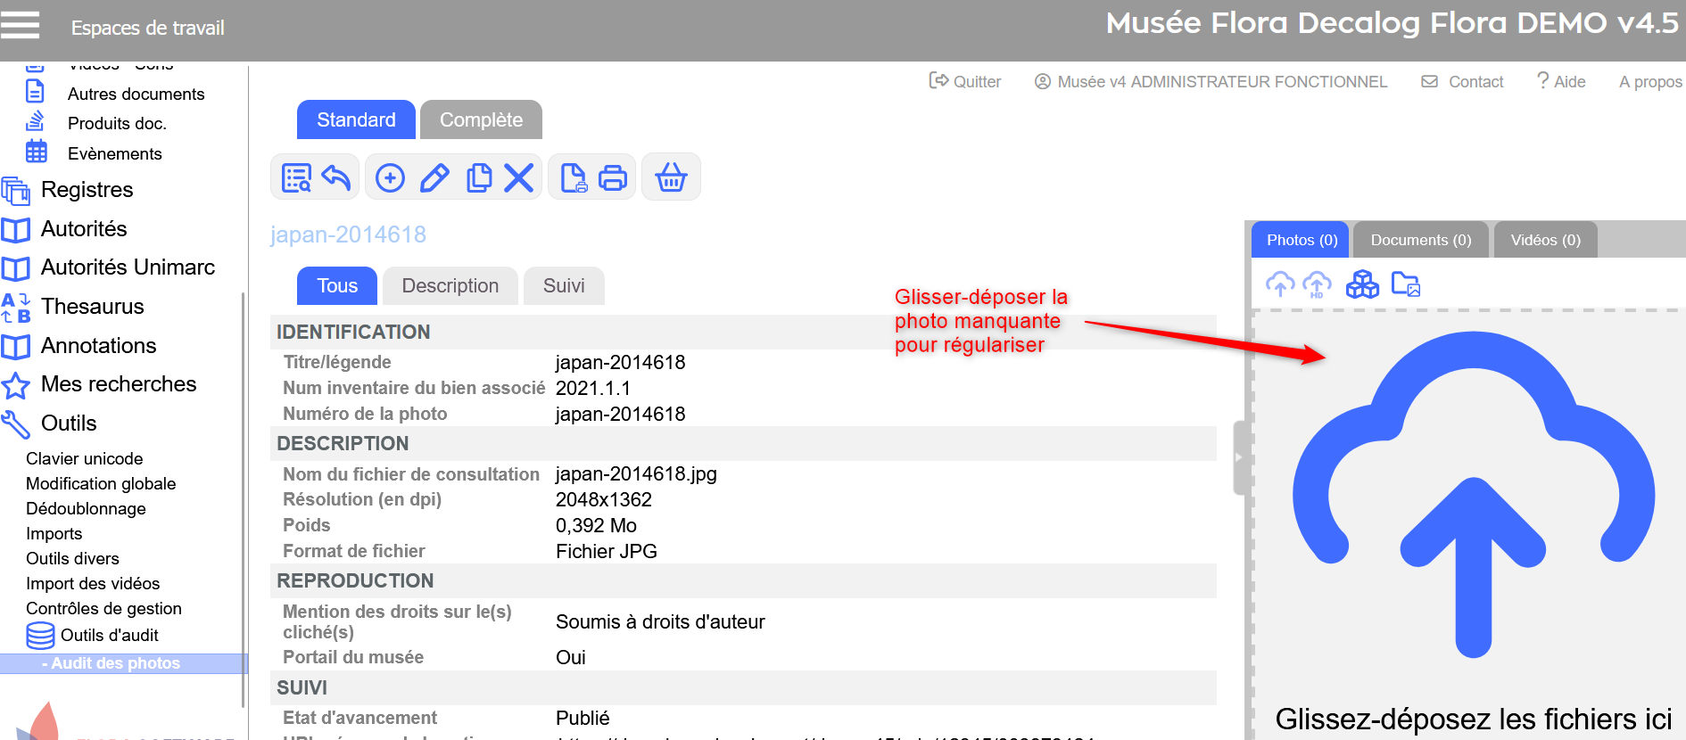Click the Quitter link

[965, 82]
